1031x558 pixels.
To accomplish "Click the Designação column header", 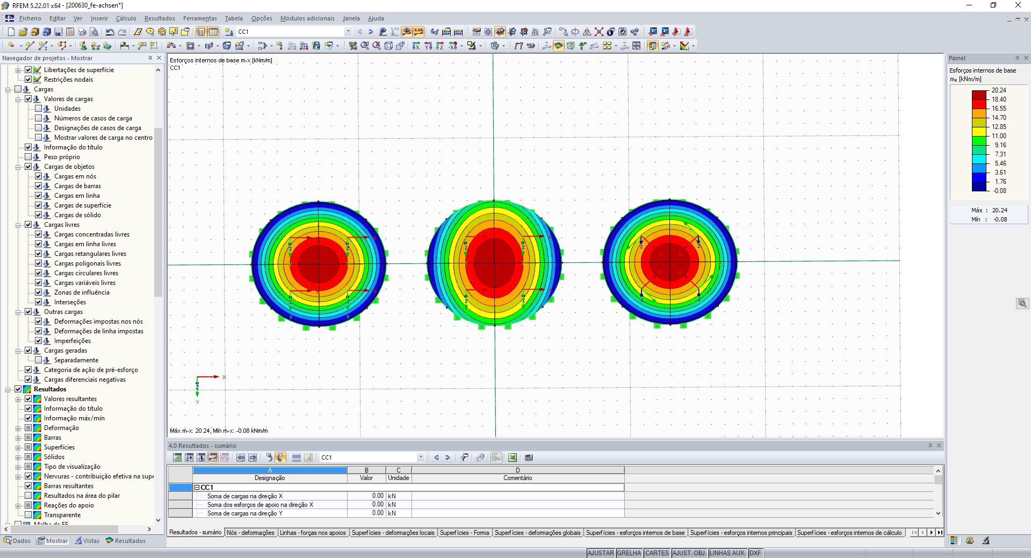I will point(270,478).
